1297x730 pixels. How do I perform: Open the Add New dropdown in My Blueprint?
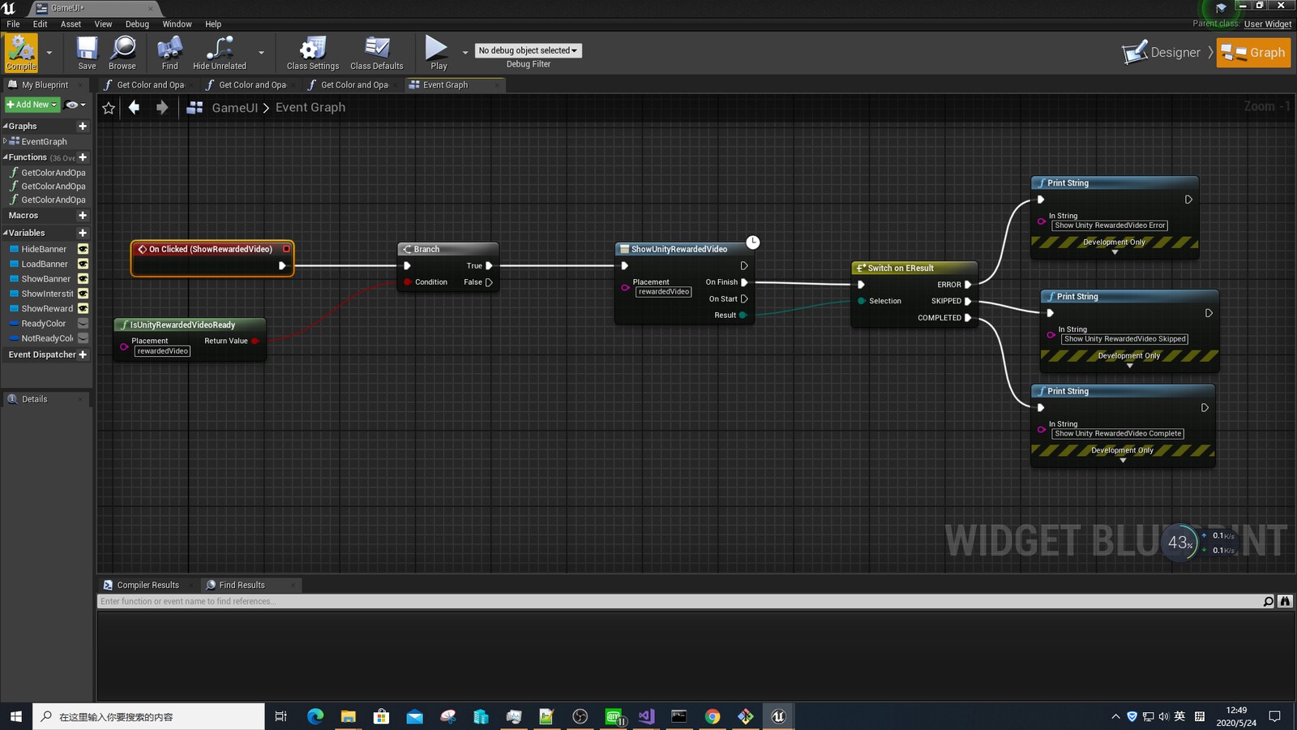coord(31,104)
